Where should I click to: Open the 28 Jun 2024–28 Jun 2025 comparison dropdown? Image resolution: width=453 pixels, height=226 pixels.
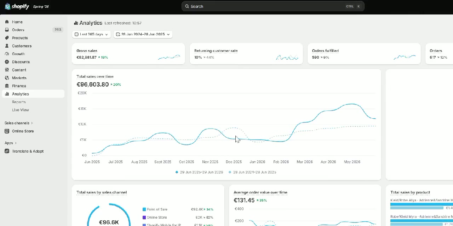click(x=143, y=34)
